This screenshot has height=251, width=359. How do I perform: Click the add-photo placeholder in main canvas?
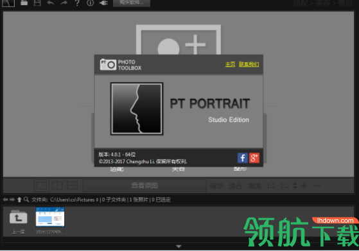(x=179, y=40)
